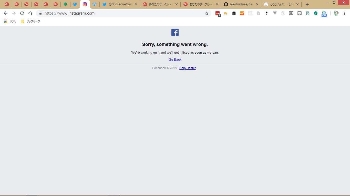Open the orange analytics chart extension
Image resolution: width=350 pixels, height=196 pixels.
pos(242,13)
